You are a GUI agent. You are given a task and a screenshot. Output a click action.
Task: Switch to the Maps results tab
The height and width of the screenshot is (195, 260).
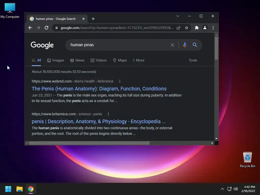coord(120,60)
